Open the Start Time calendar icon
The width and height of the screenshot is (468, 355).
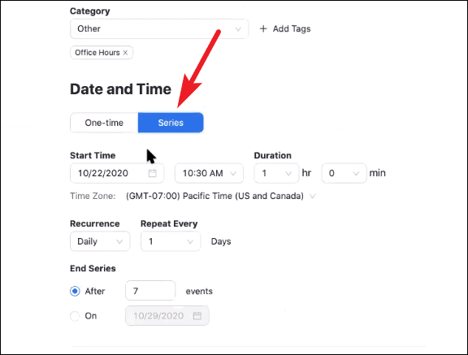pos(153,173)
